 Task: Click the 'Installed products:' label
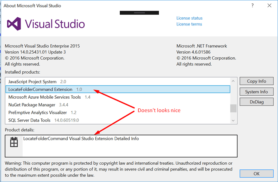[x=22, y=72]
